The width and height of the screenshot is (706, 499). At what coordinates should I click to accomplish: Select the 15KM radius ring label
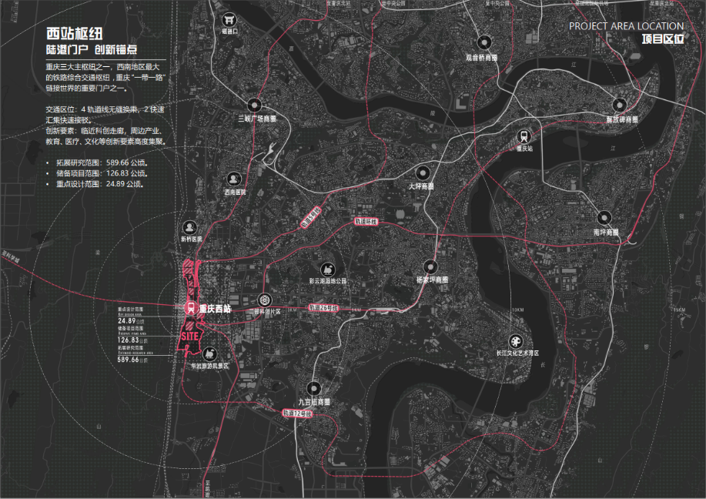tap(679, 310)
